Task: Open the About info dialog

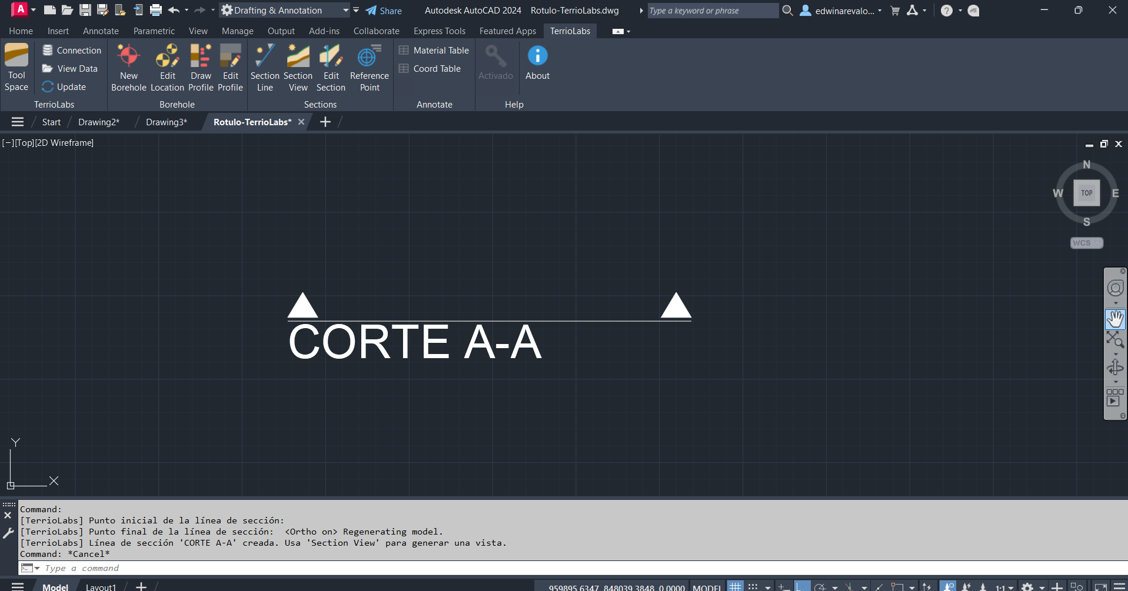Action: click(537, 63)
